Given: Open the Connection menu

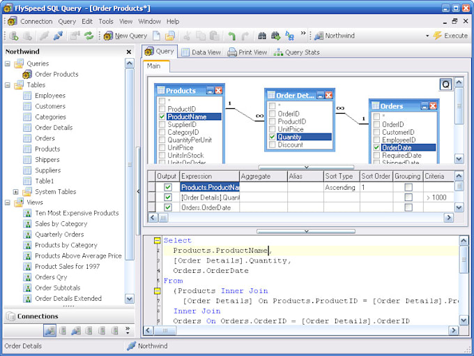Looking at the screenshot, I should (x=36, y=22).
